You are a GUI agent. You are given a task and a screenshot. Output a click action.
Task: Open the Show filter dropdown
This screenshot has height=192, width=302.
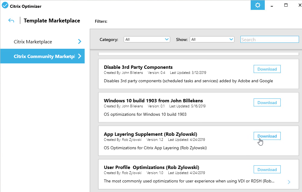212,39
